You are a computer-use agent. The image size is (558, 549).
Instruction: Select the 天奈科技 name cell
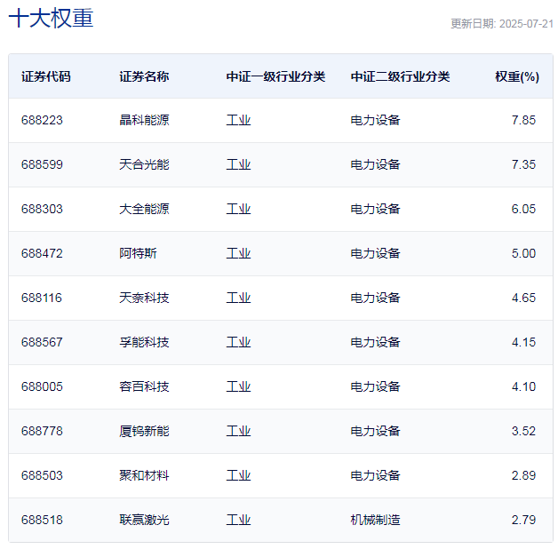144,298
